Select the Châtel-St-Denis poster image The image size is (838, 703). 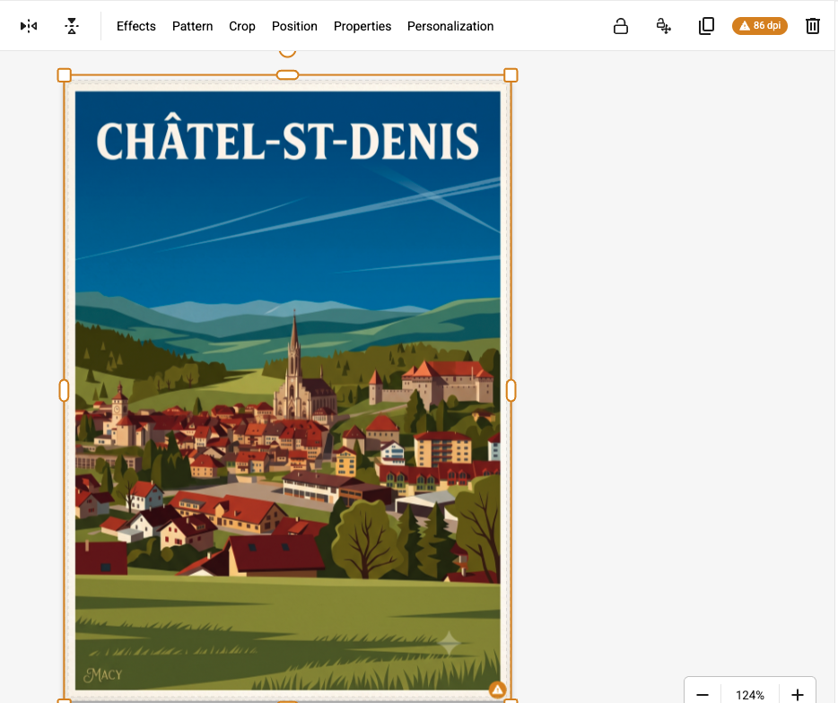(287, 390)
